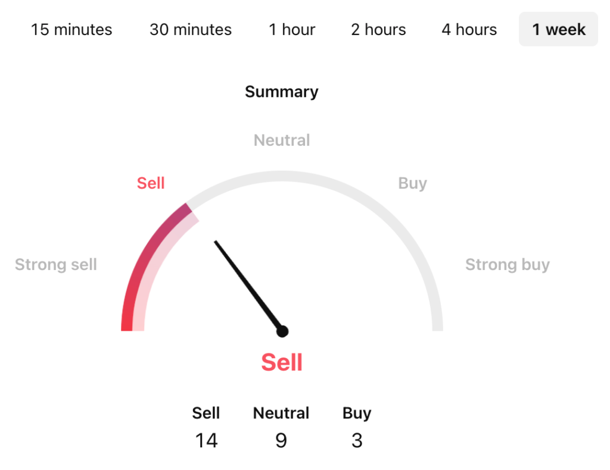Click the Sell count of 14

click(x=206, y=440)
